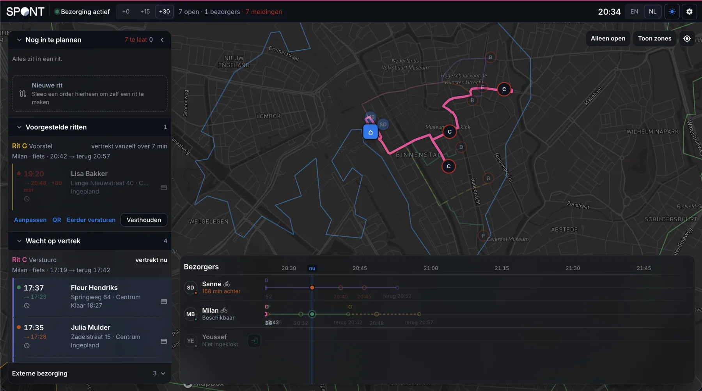Click the 7 te laat counter

click(136, 40)
